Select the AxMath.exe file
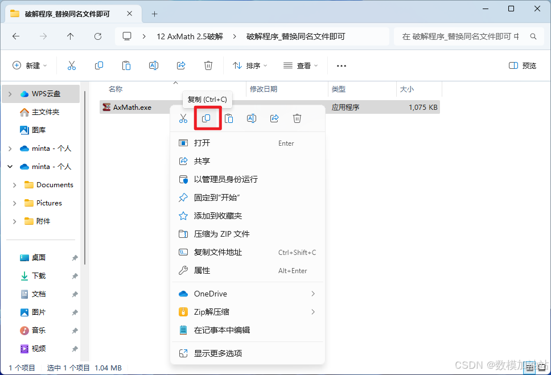 (132, 107)
